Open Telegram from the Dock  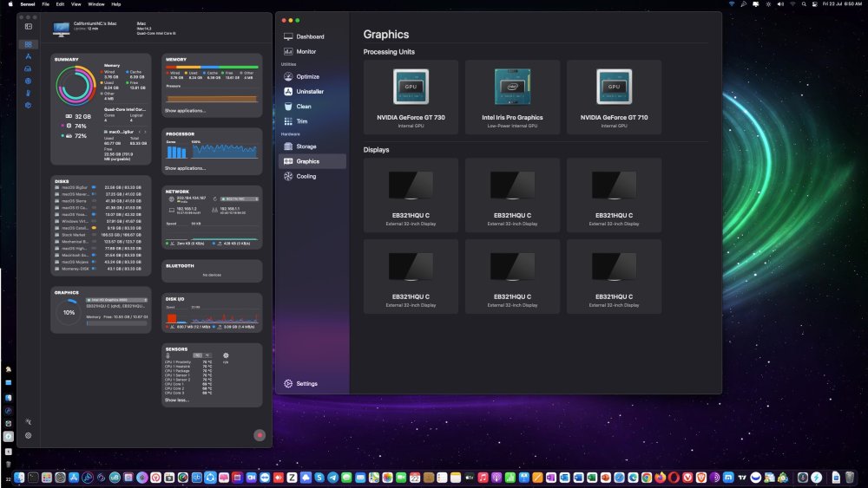pos(332,478)
